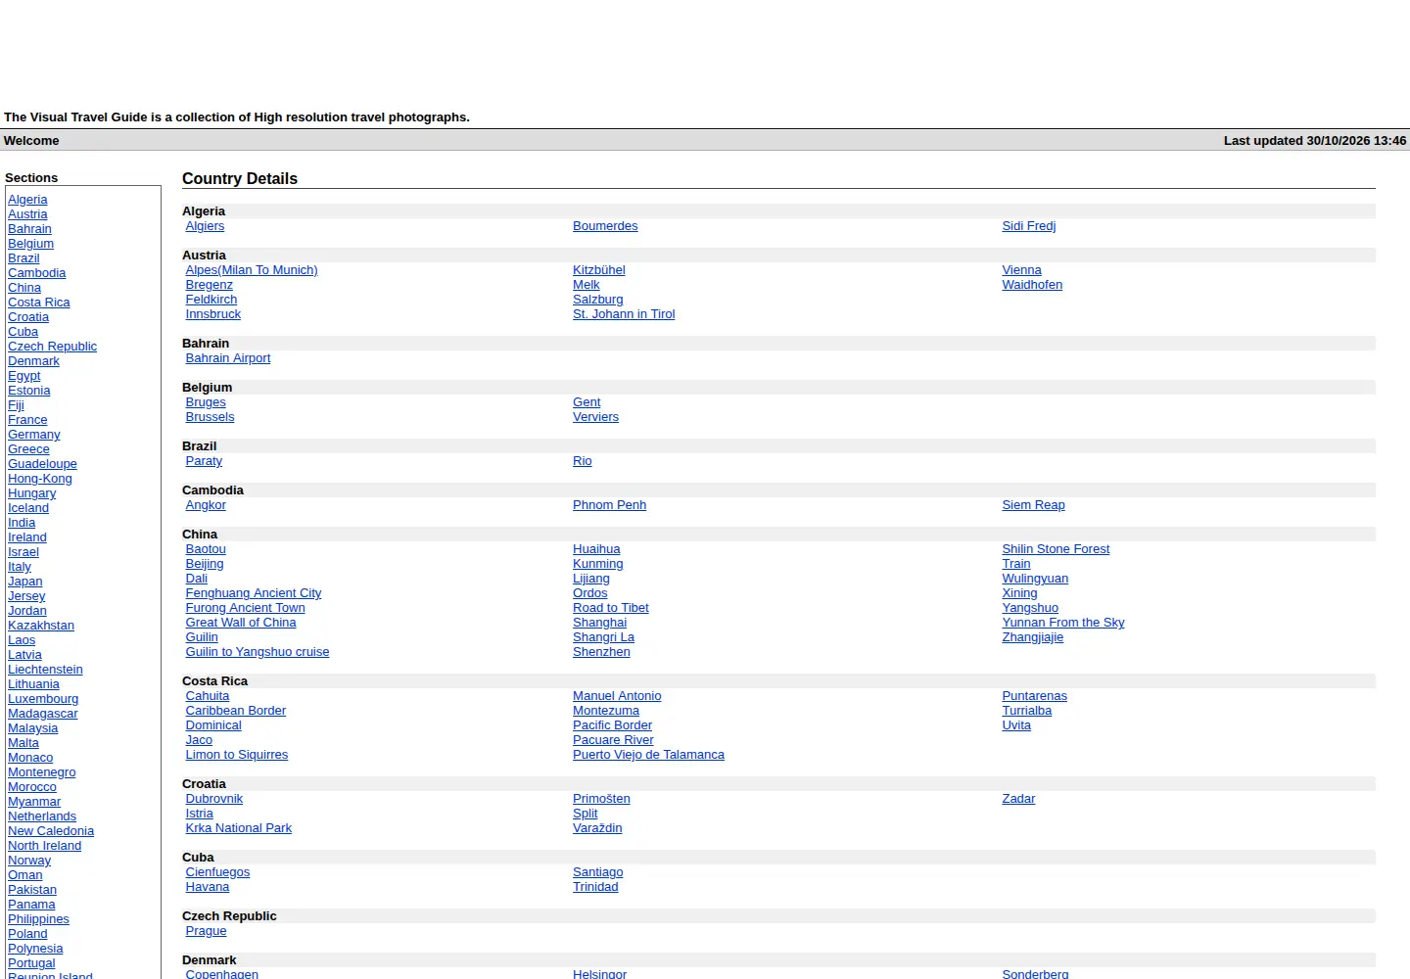The height and width of the screenshot is (979, 1410).
Task: View the Angkor page
Action: pos(206,505)
